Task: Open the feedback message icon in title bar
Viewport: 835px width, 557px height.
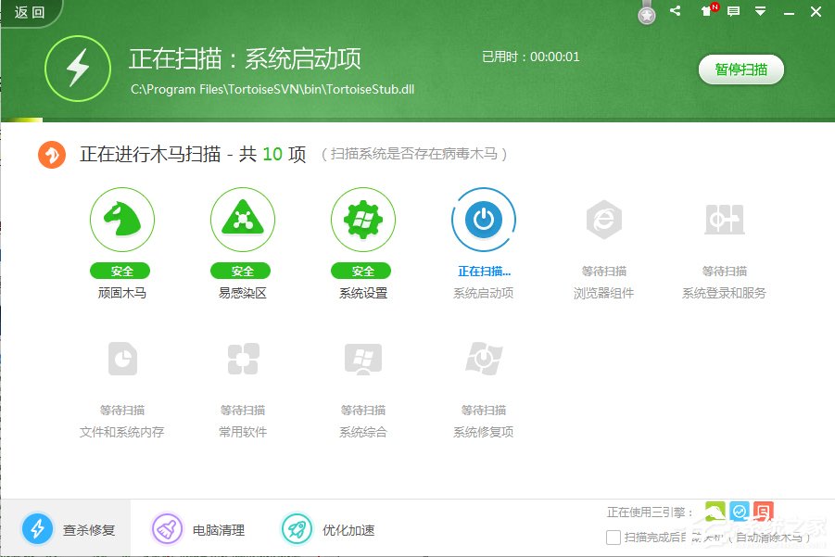Action: pyautogui.click(x=733, y=11)
